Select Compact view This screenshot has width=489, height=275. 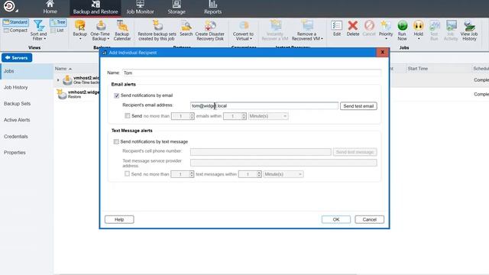[x=15, y=31]
